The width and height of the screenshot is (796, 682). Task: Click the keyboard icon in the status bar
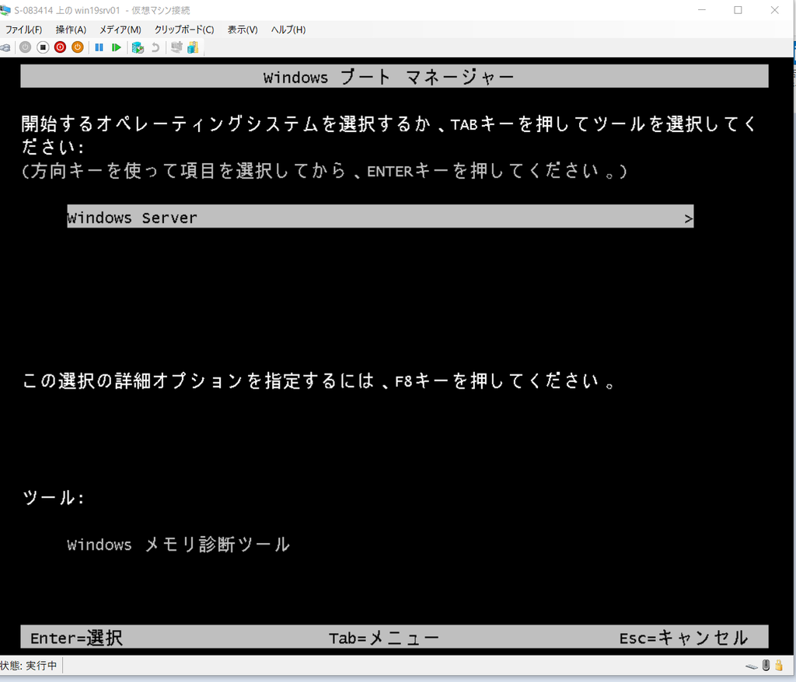(752, 666)
